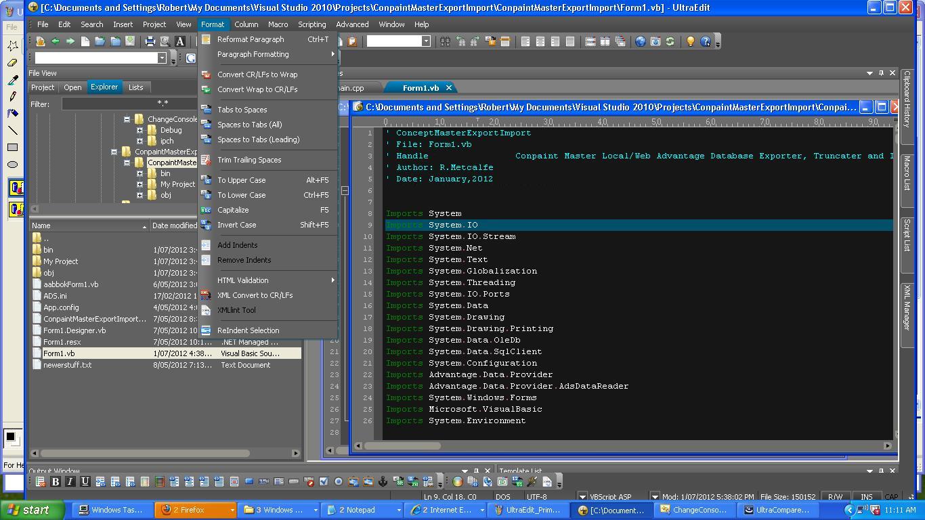The width and height of the screenshot is (925, 520).
Task: Expand the My Project folder node
Action: pos(139,184)
